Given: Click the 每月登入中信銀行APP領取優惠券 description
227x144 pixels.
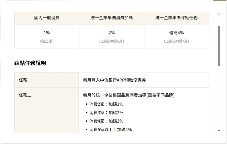Looking at the screenshot, I should point(114,80).
